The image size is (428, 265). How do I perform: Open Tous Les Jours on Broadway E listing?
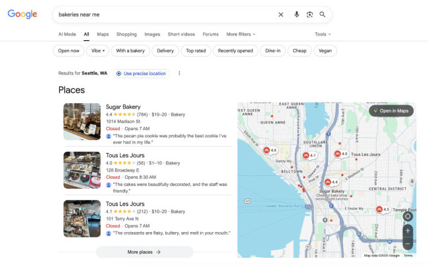coord(125,155)
